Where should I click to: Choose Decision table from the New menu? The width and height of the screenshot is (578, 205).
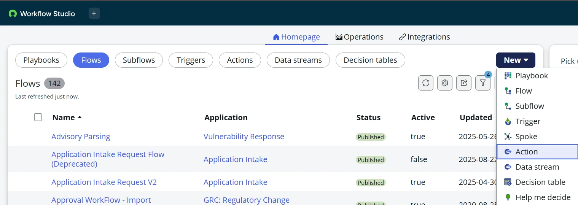click(537, 182)
